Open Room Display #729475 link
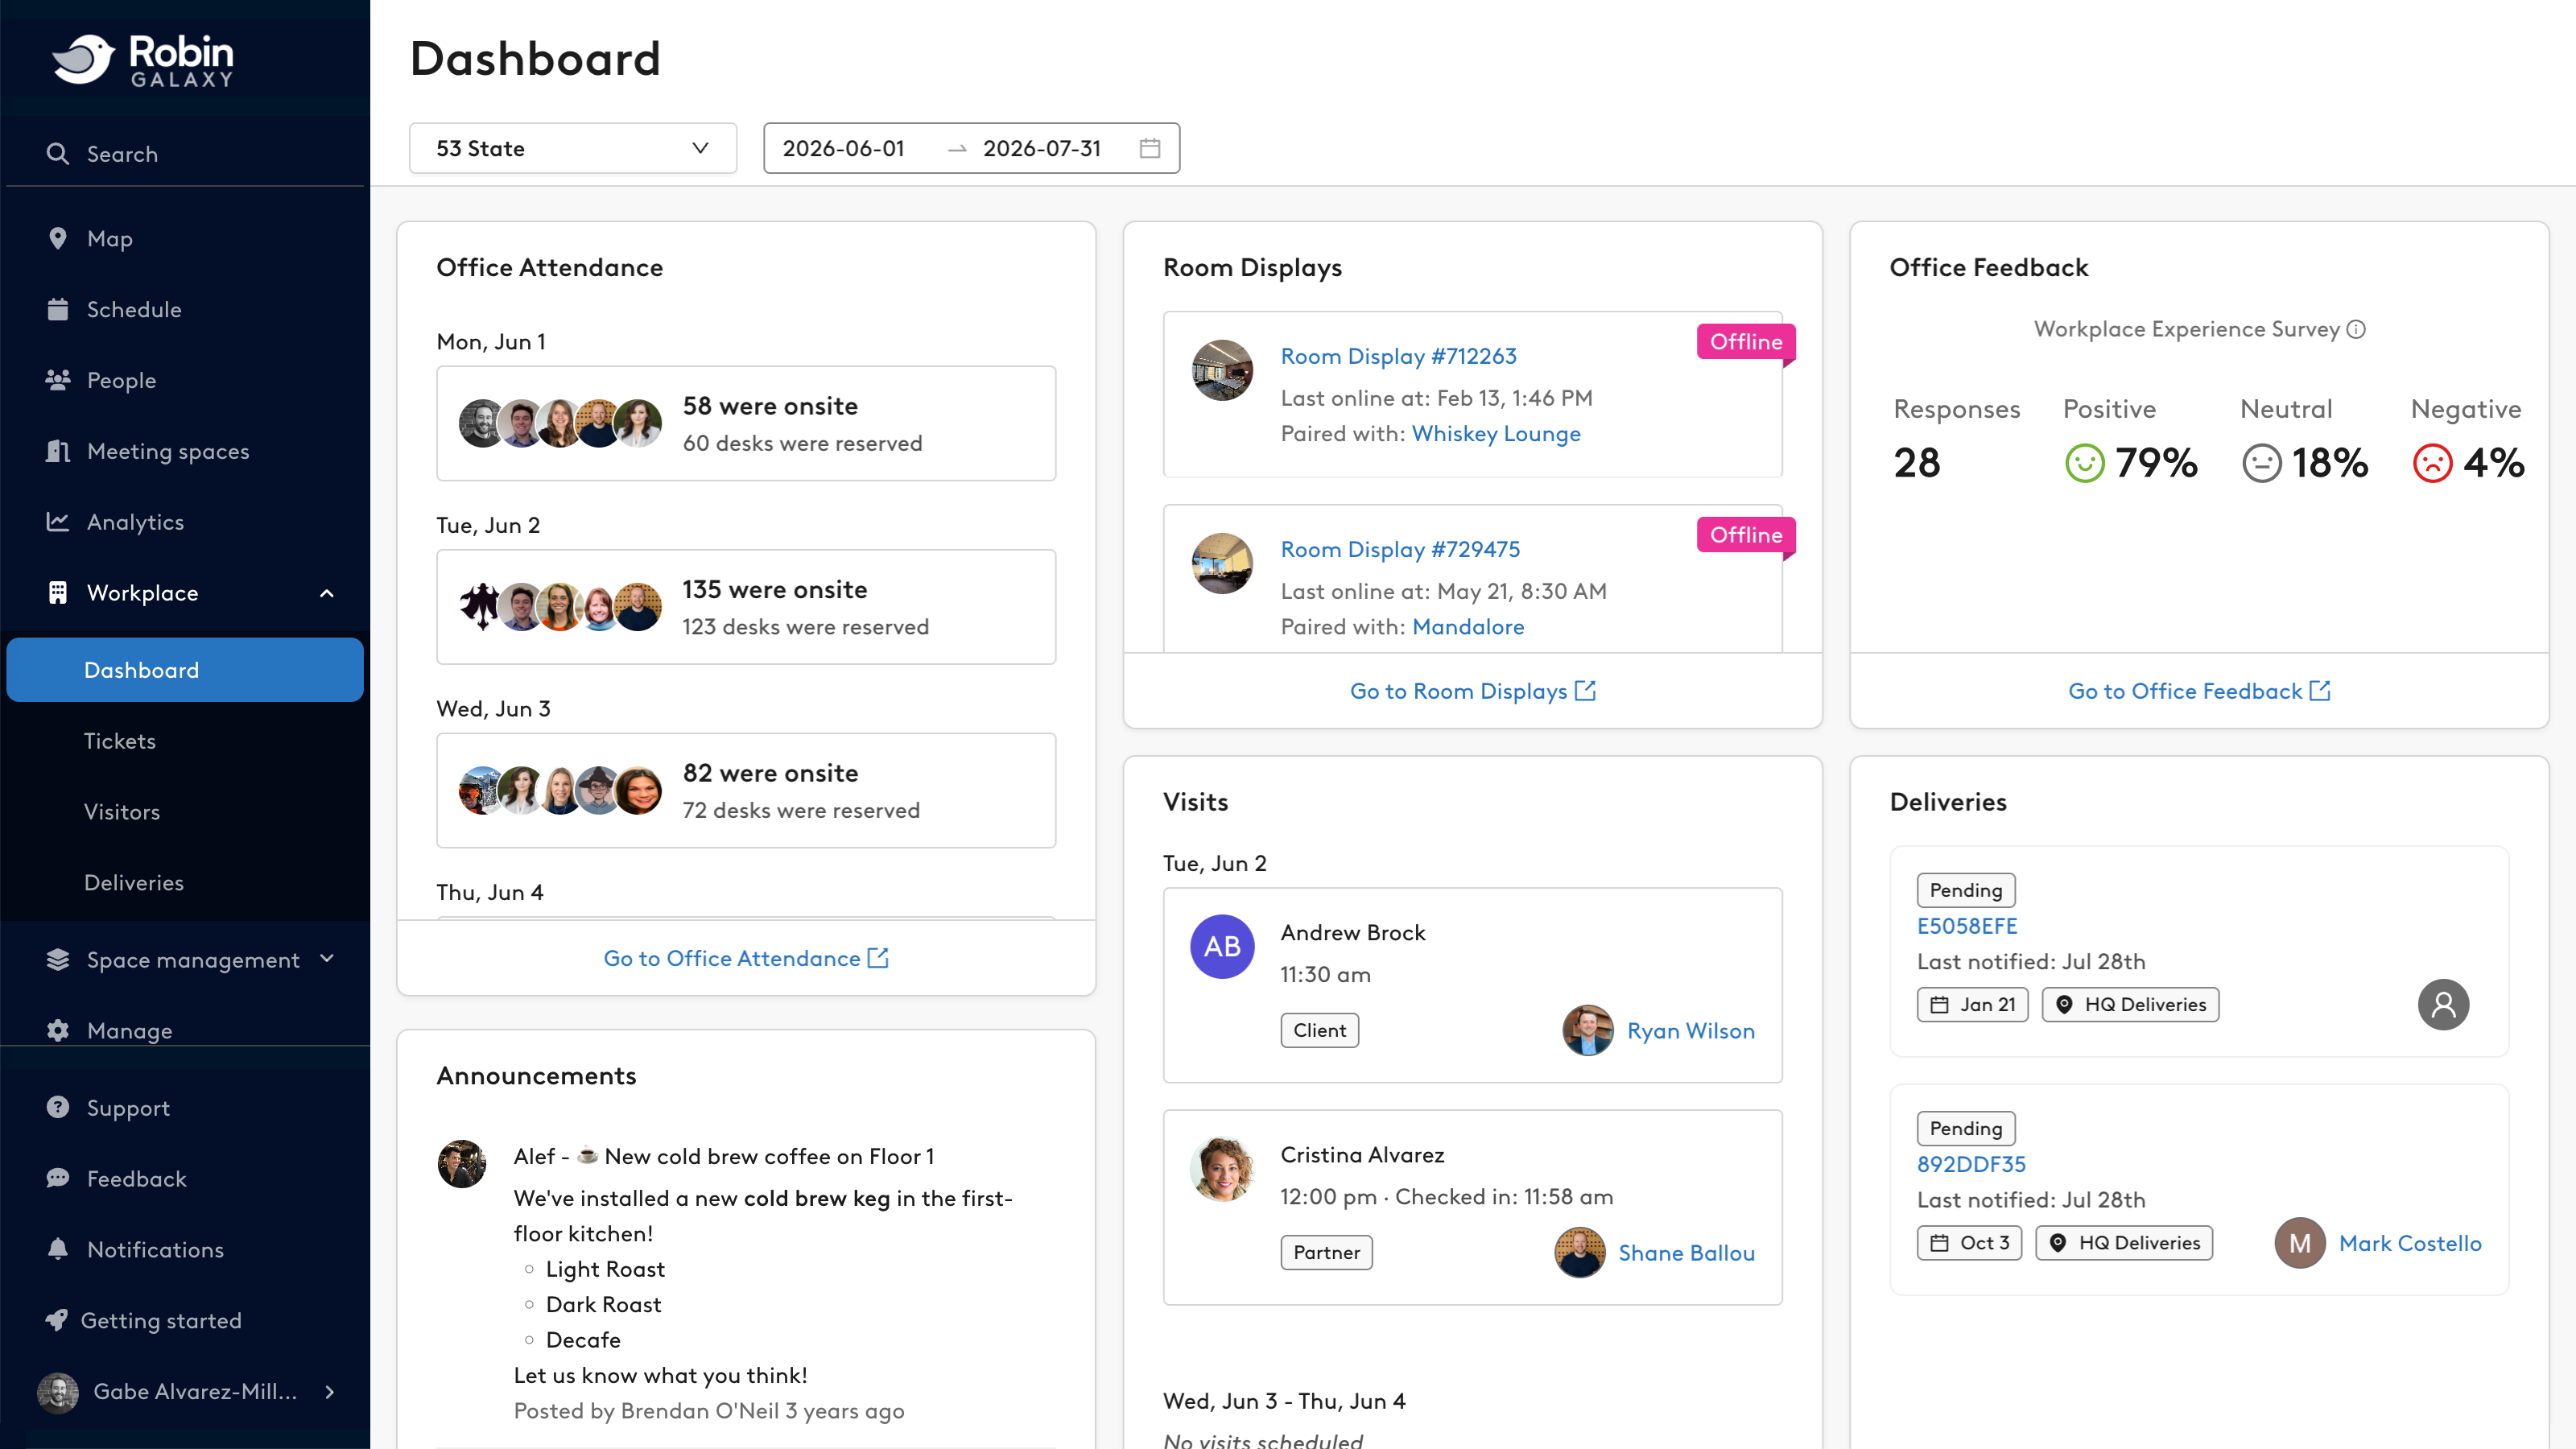This screenshot has height=1449, width=2576. (x=1400, y=549)
